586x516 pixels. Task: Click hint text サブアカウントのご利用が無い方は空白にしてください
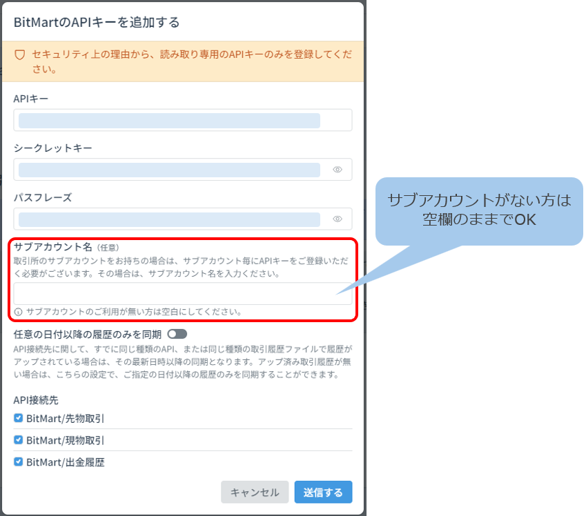click(134, 312)
